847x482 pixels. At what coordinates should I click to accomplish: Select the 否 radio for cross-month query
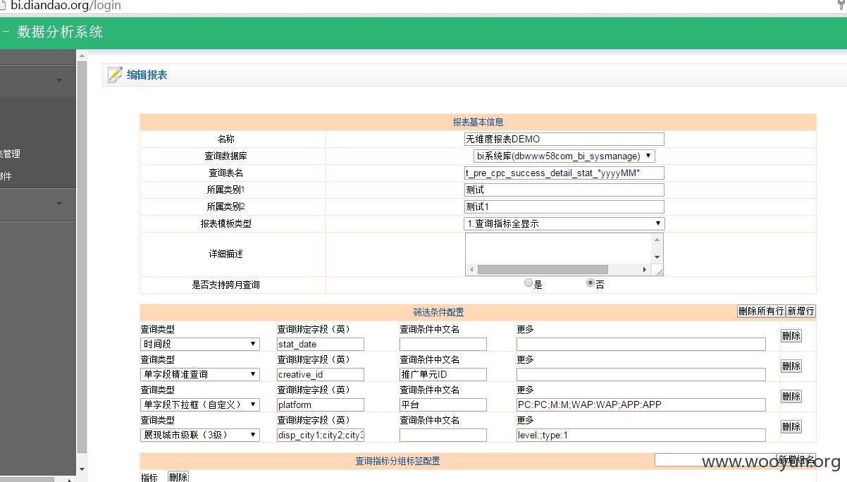(591, 283)
